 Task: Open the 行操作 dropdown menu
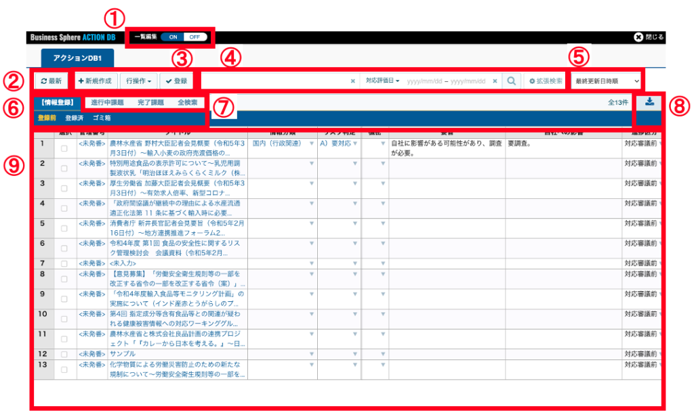tap(138, 81)
